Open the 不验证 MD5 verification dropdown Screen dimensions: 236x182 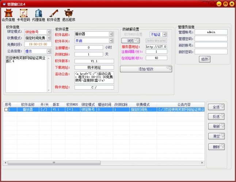pos(164,34)
